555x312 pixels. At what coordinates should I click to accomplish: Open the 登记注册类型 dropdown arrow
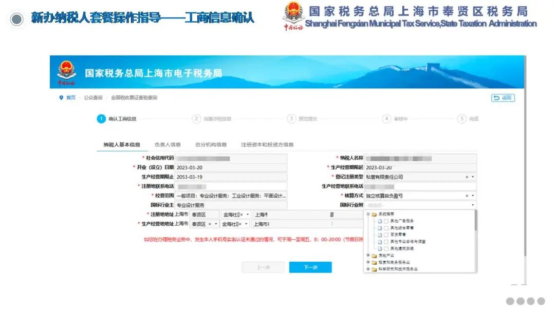tap(473, 177)
